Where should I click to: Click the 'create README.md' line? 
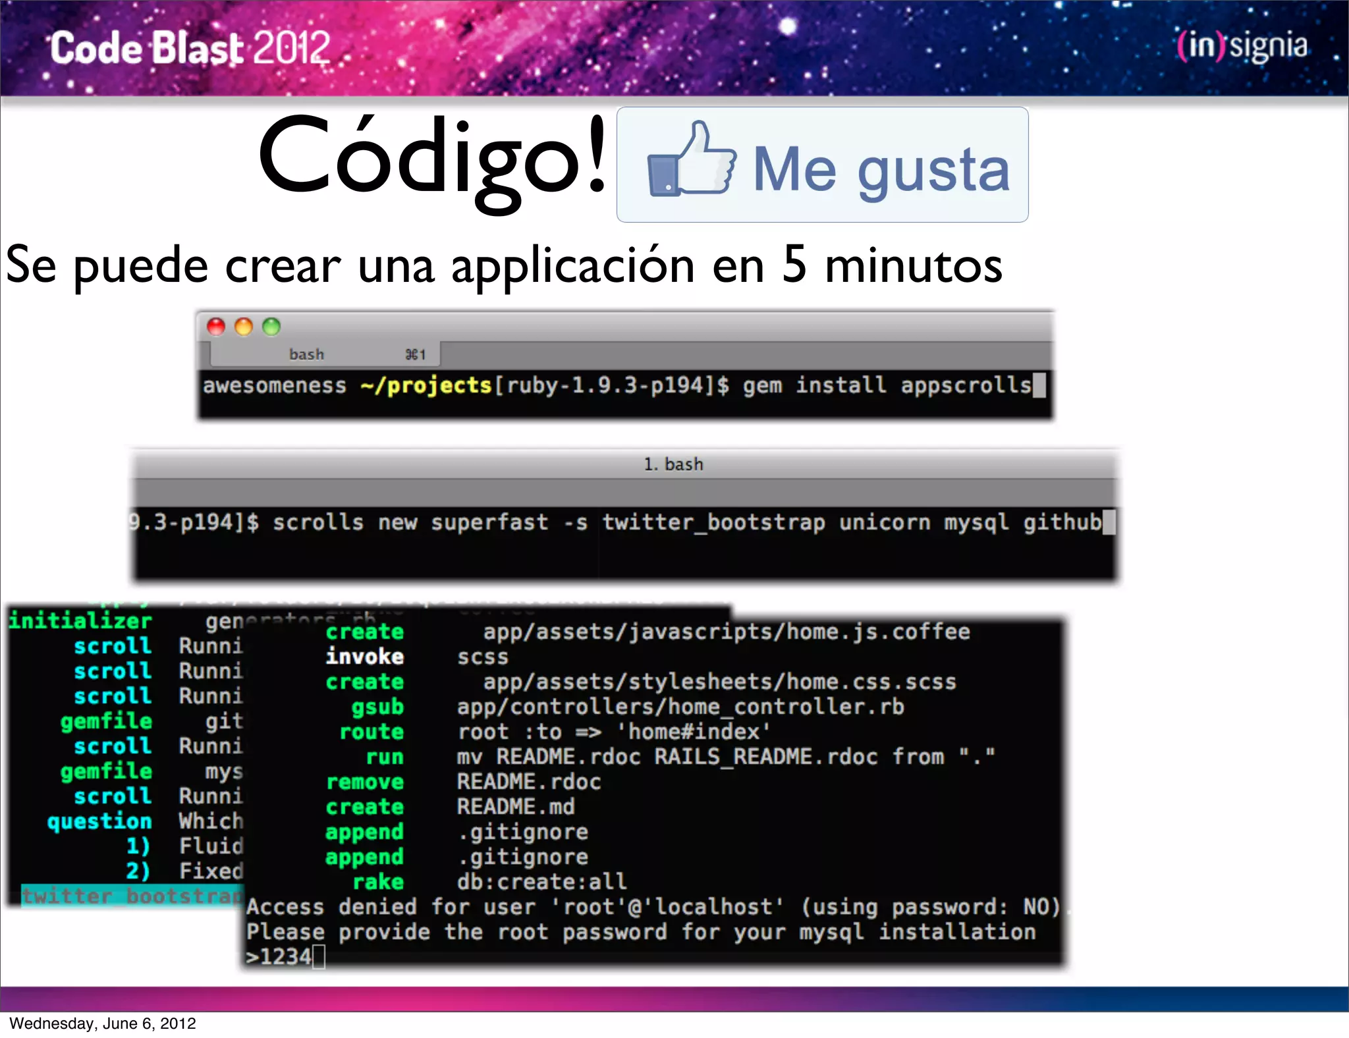click(x=451, y=807)
